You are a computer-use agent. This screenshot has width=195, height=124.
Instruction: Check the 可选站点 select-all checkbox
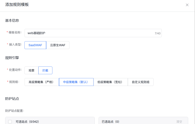coord(10,122)
